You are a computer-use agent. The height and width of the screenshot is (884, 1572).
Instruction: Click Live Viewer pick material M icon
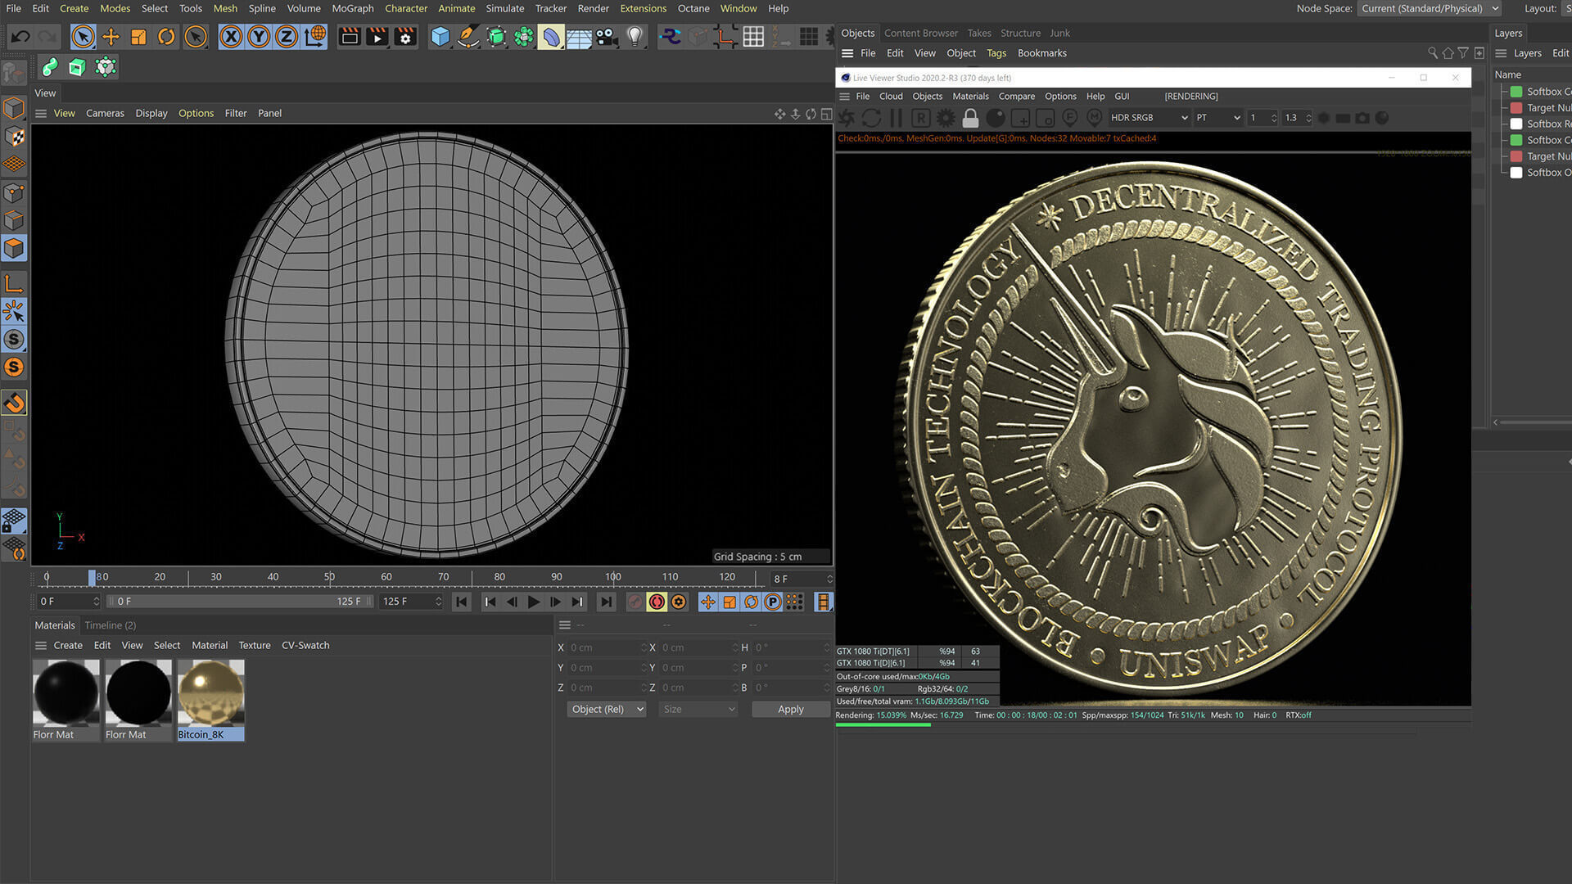[1094, 118]
